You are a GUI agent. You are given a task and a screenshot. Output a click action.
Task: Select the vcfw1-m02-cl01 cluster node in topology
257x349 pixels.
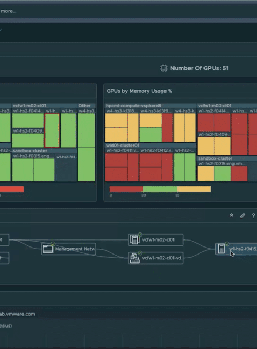tap(156, 239)
